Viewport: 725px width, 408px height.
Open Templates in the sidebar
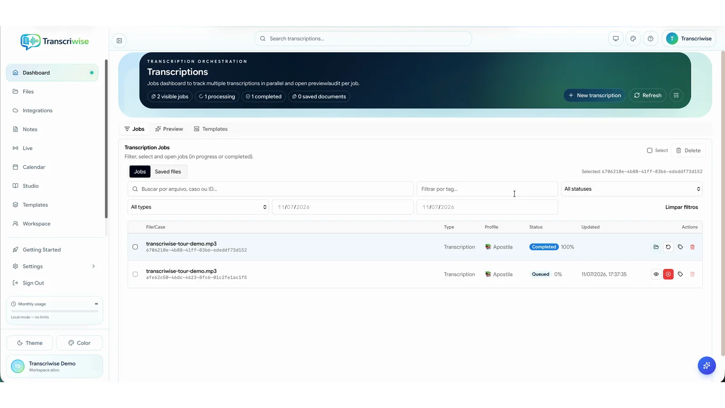point(52,205)
